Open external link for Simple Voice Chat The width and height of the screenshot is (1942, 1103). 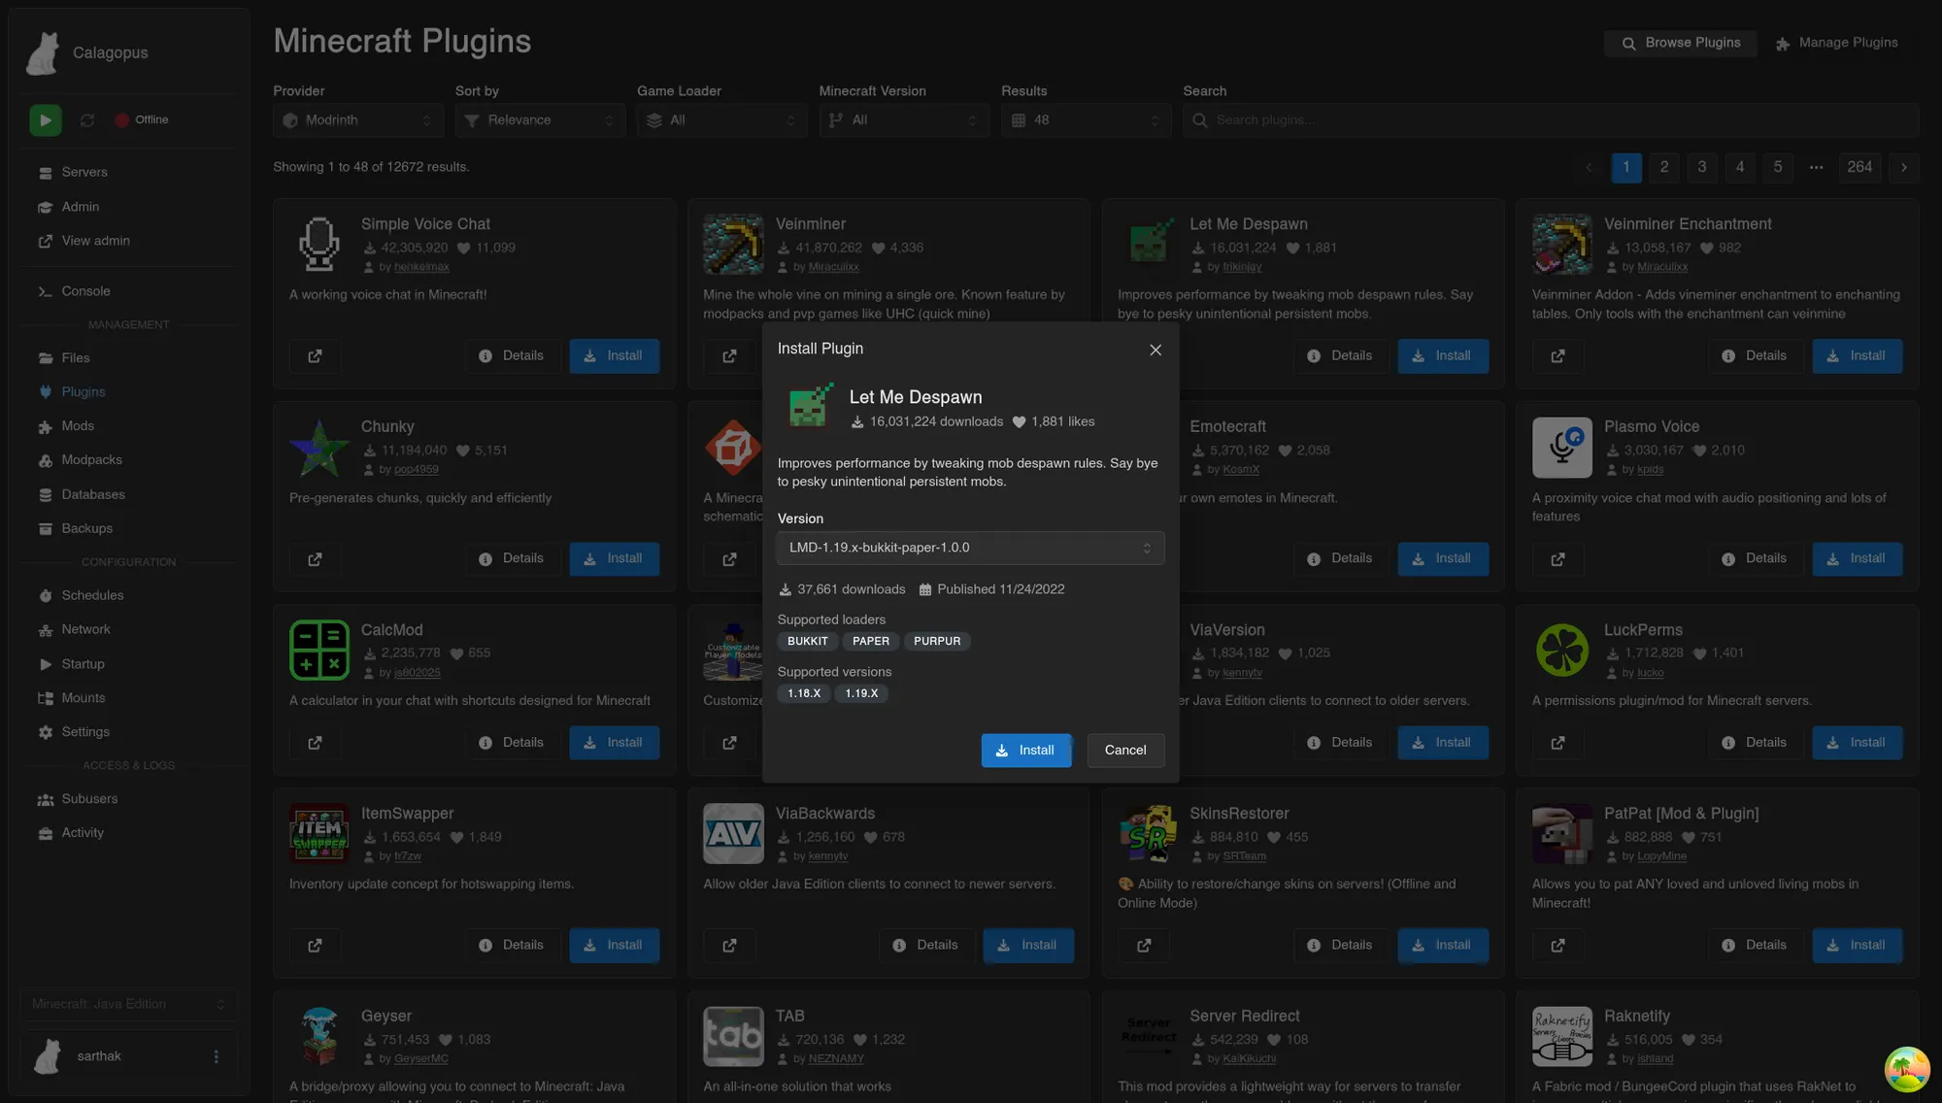pyautogui.click(x=315, y=356)
